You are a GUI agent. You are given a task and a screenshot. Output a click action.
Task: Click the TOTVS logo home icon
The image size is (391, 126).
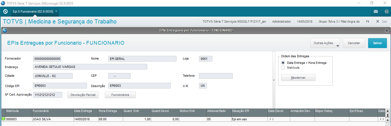point(5,11)
